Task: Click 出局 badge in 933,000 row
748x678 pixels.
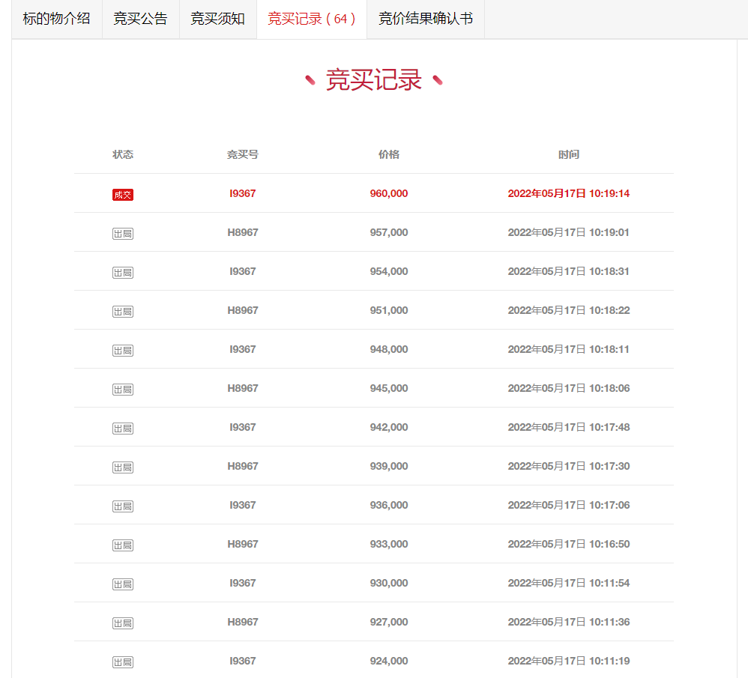Action: pos(123,545)
